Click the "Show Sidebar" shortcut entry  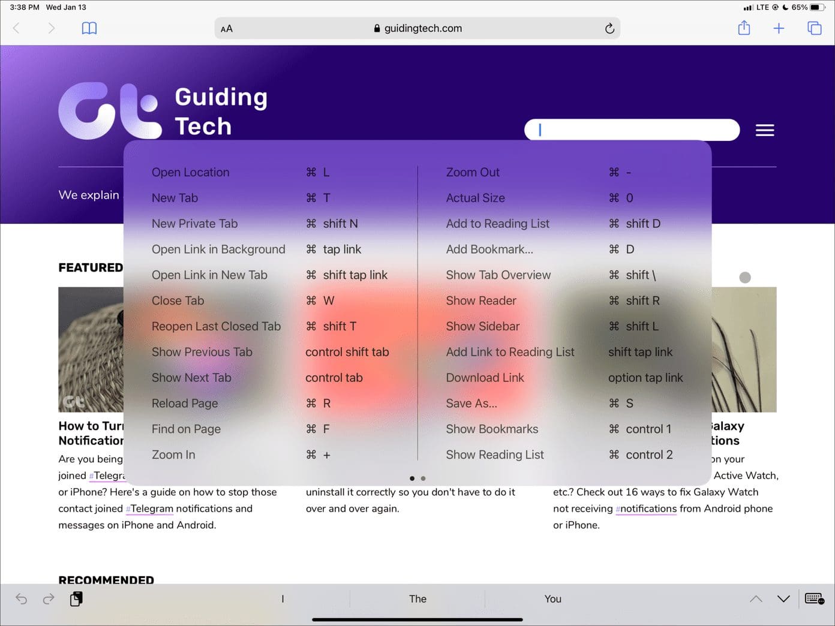[x=483, y=326]
